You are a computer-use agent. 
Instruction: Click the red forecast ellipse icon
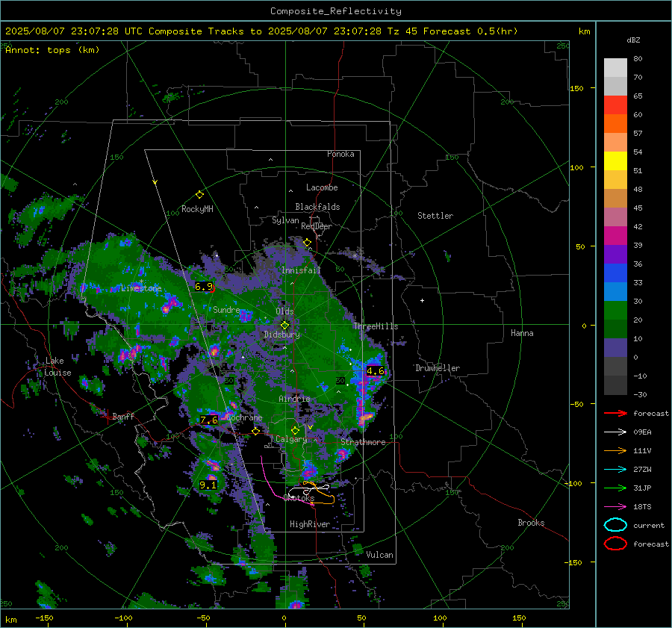tap(615, 544)
